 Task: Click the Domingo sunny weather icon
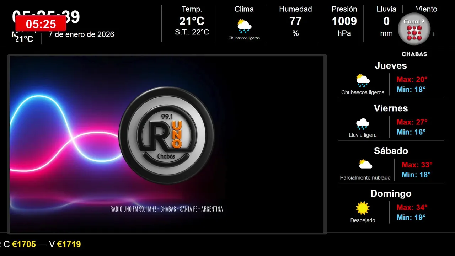click(x=363, y=208)
